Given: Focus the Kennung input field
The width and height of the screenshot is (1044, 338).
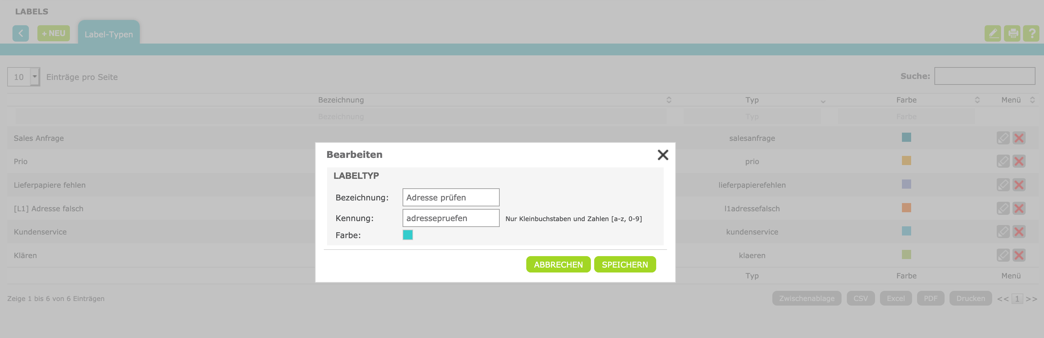Looking at the screenshot, I should (x=451, y=218).
